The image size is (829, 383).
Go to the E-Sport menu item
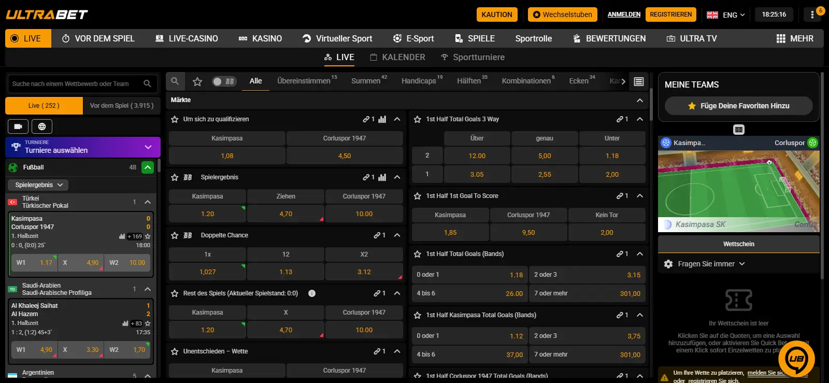pyautogui.click(x=413, y=38)
